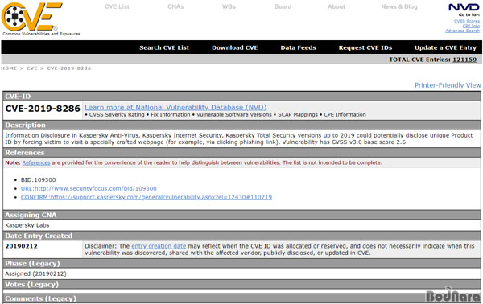Click Assigned (20190212) phase text
483x304 pixels.
pyautogui.click(x=35, y=273)
